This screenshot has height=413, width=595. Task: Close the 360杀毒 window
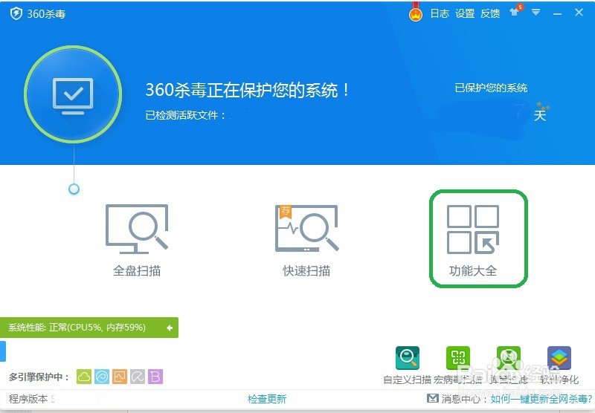click(x=579, y=13)
